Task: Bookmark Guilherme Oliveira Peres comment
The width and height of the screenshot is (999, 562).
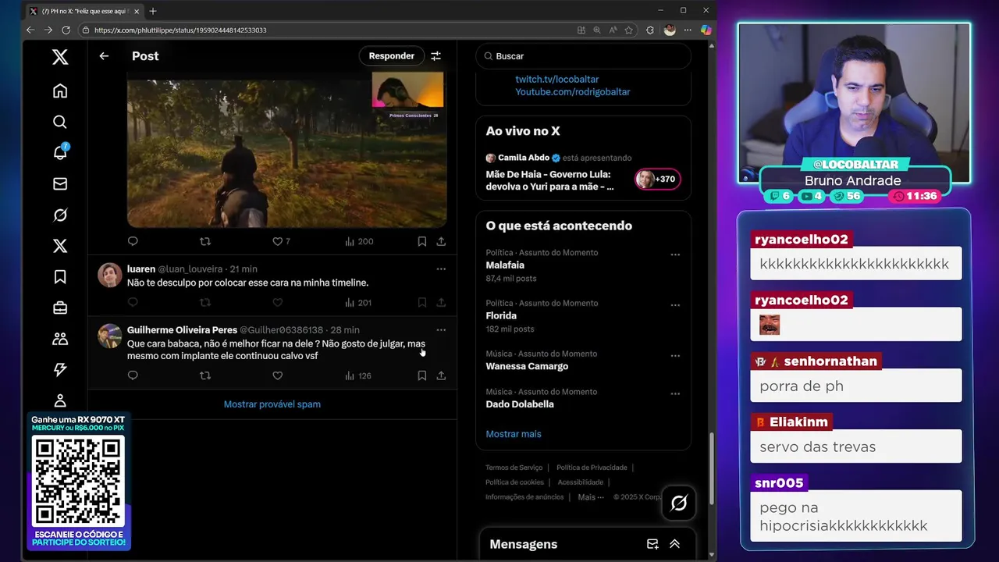Action: [421, 375]
